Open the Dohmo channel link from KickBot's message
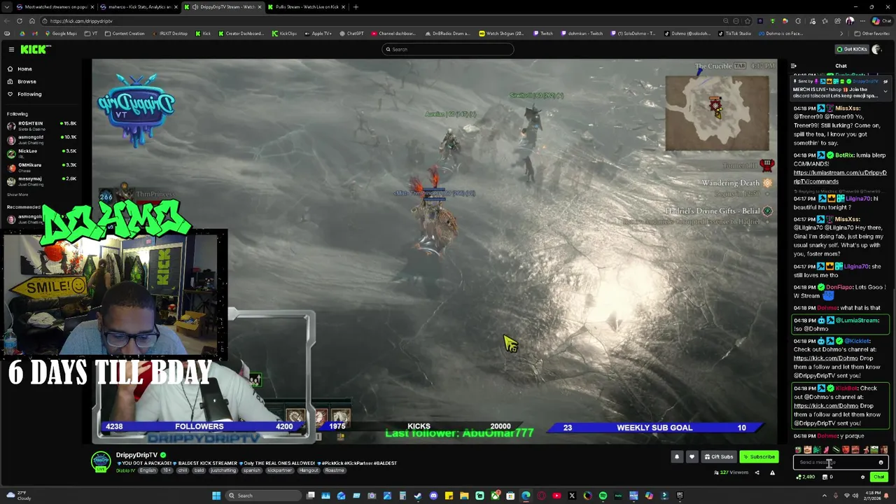 point(825,406)
